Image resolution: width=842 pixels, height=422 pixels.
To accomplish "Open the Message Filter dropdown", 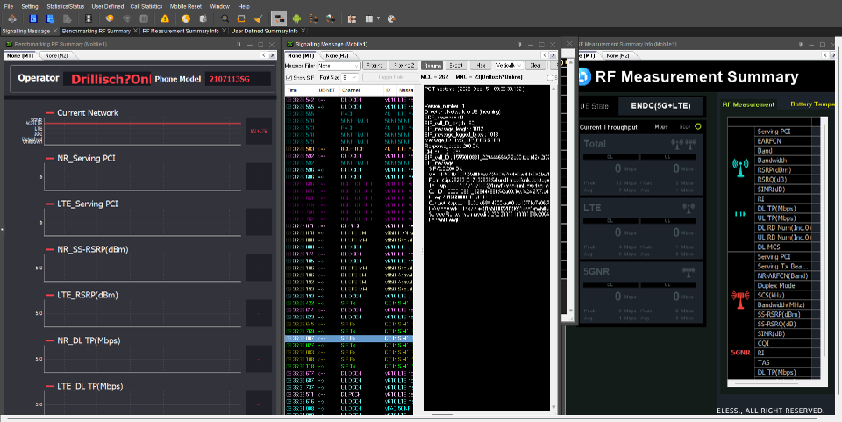I will click(338, 65).
